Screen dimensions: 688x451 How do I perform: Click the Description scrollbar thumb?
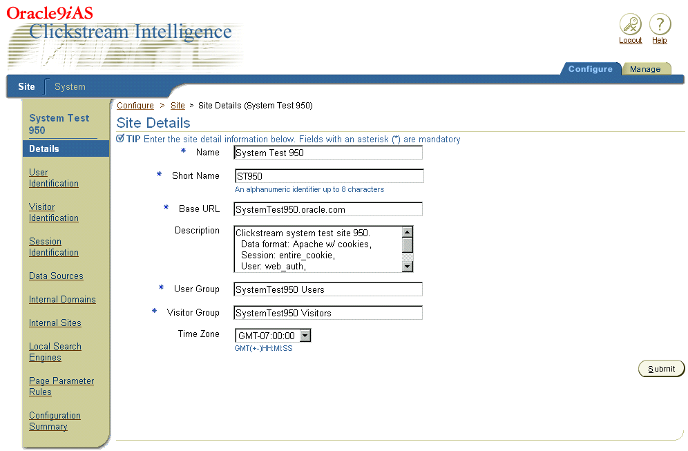click(408, 245)
